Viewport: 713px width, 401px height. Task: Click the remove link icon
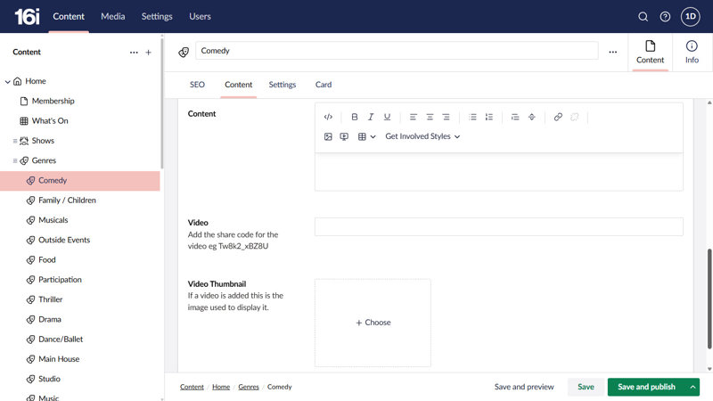pos(574,117)
